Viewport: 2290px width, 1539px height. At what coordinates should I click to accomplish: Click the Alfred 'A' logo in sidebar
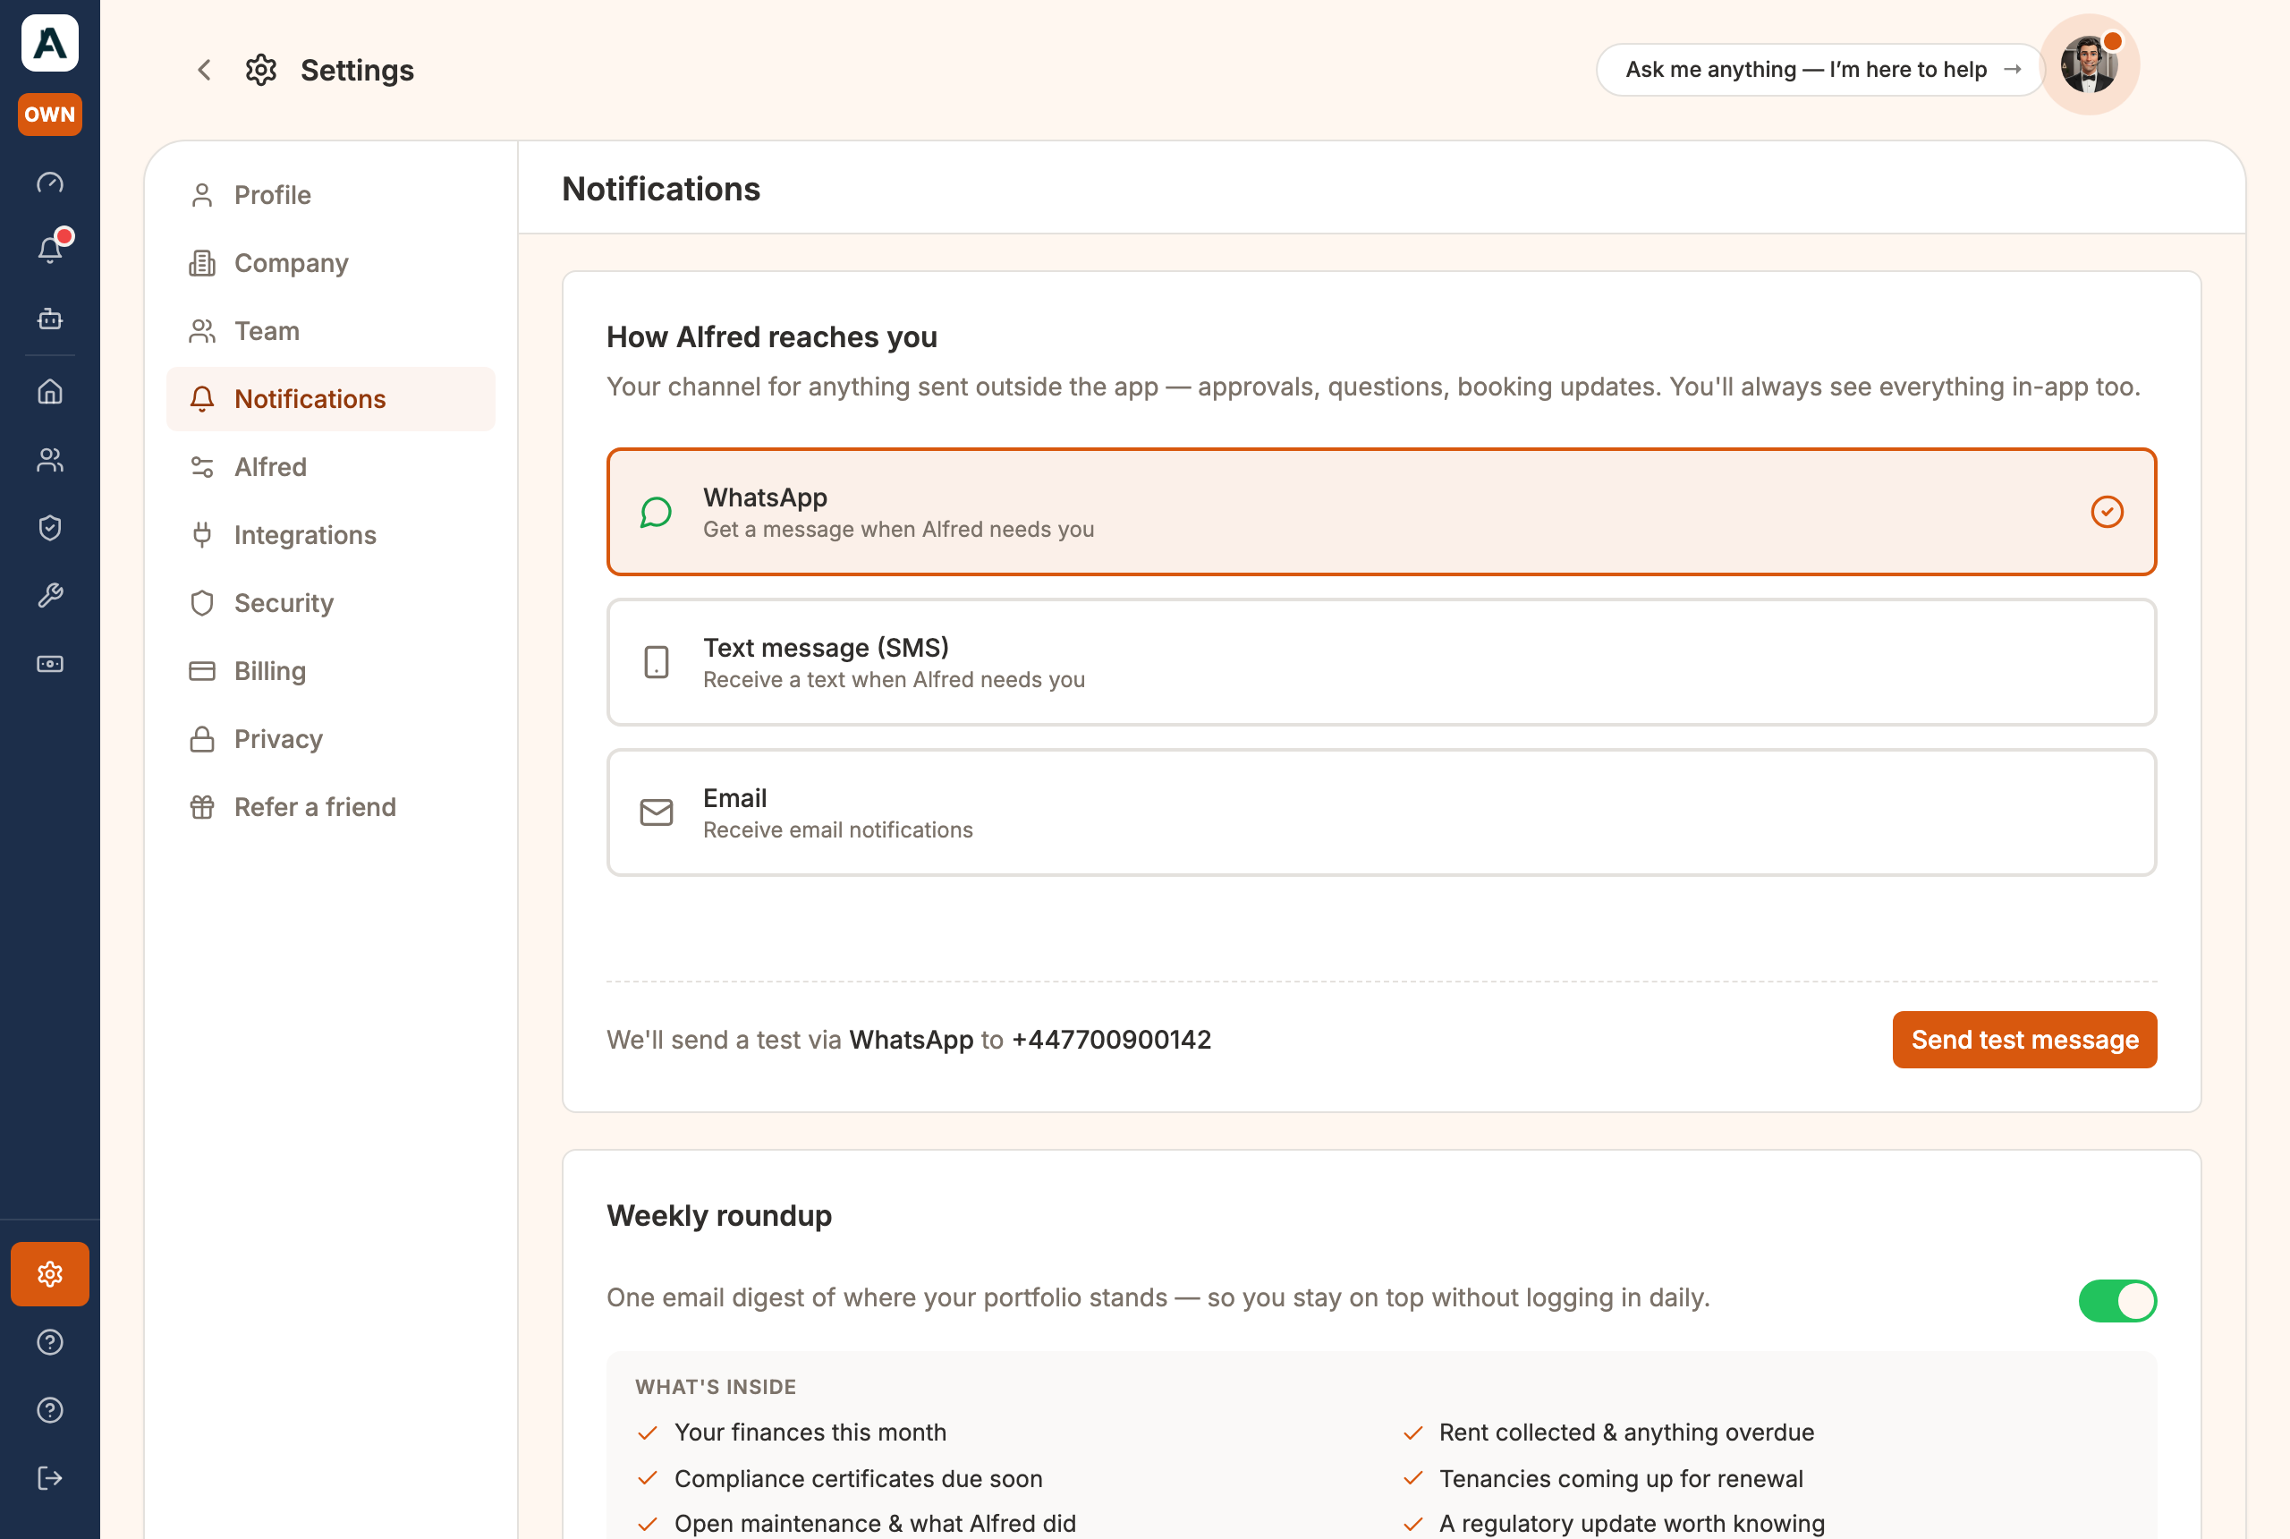click(50, 43)
